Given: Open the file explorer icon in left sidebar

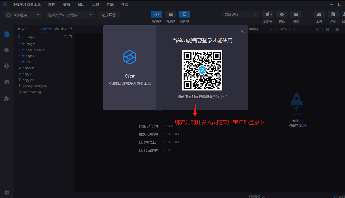Looking at the screenshot, I should point(7,34).
